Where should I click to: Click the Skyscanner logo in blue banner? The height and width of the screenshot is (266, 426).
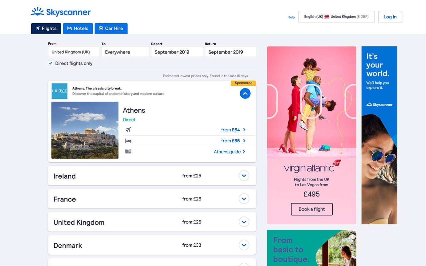click(379, 105)
